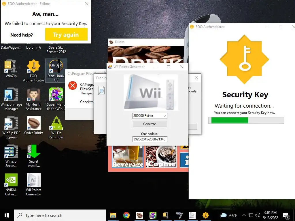Maximize the Wii Points Generator window
The height and width of the screenshot is (221, 295).
(x=169, y=67)
